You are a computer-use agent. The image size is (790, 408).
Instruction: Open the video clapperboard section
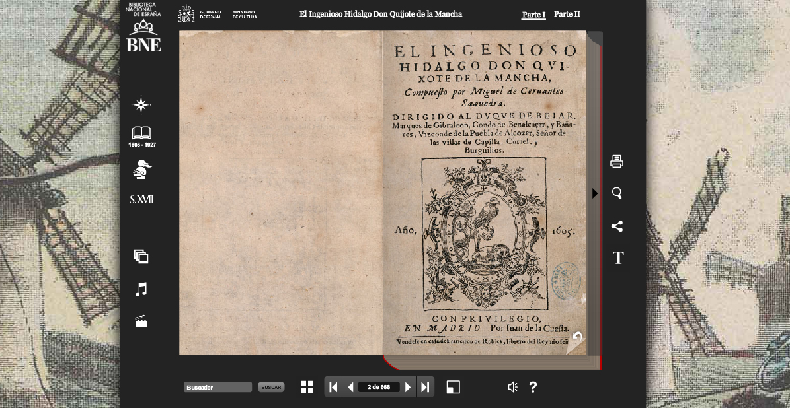click(x=141, y=322)
